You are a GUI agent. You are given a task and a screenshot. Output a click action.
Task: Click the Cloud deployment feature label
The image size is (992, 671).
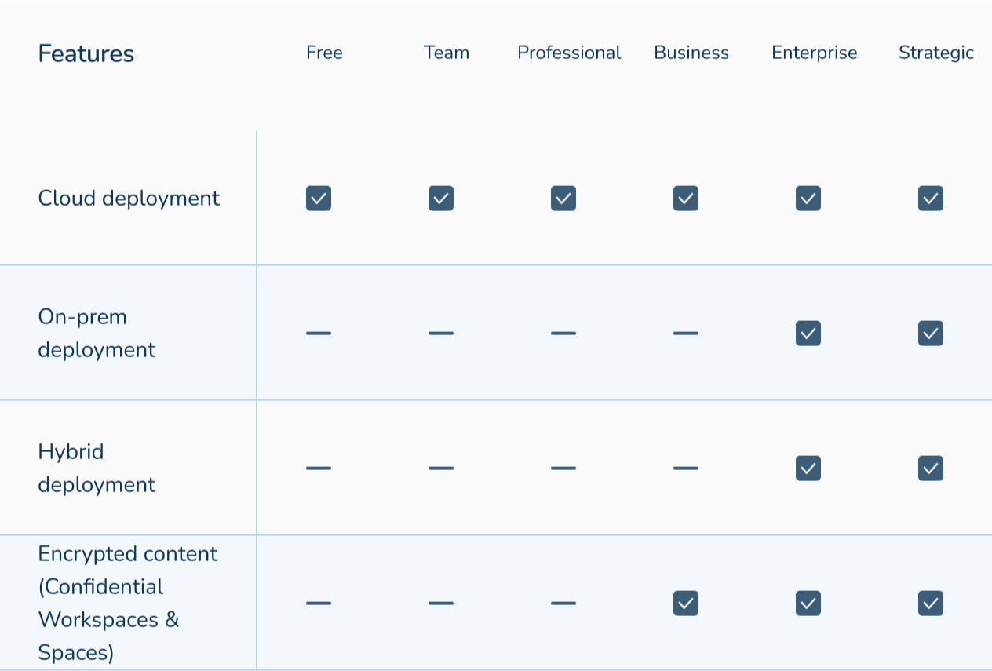(129, 199)
